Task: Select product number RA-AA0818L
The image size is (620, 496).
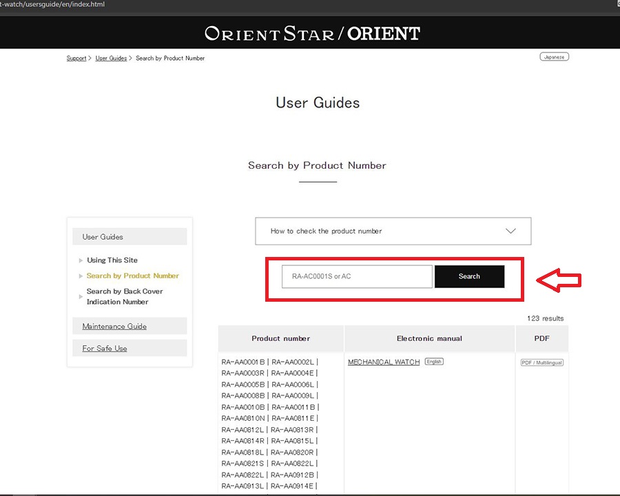Action: [242, 452]
